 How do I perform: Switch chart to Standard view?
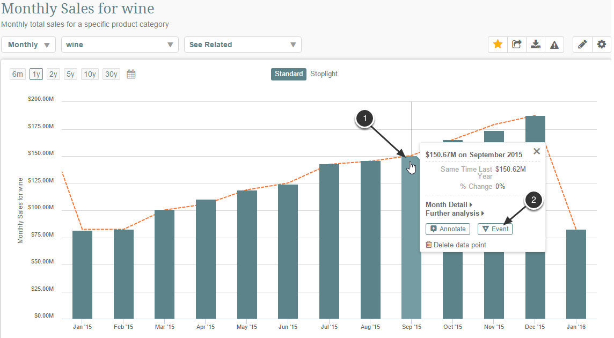click(x=289, y=74)
